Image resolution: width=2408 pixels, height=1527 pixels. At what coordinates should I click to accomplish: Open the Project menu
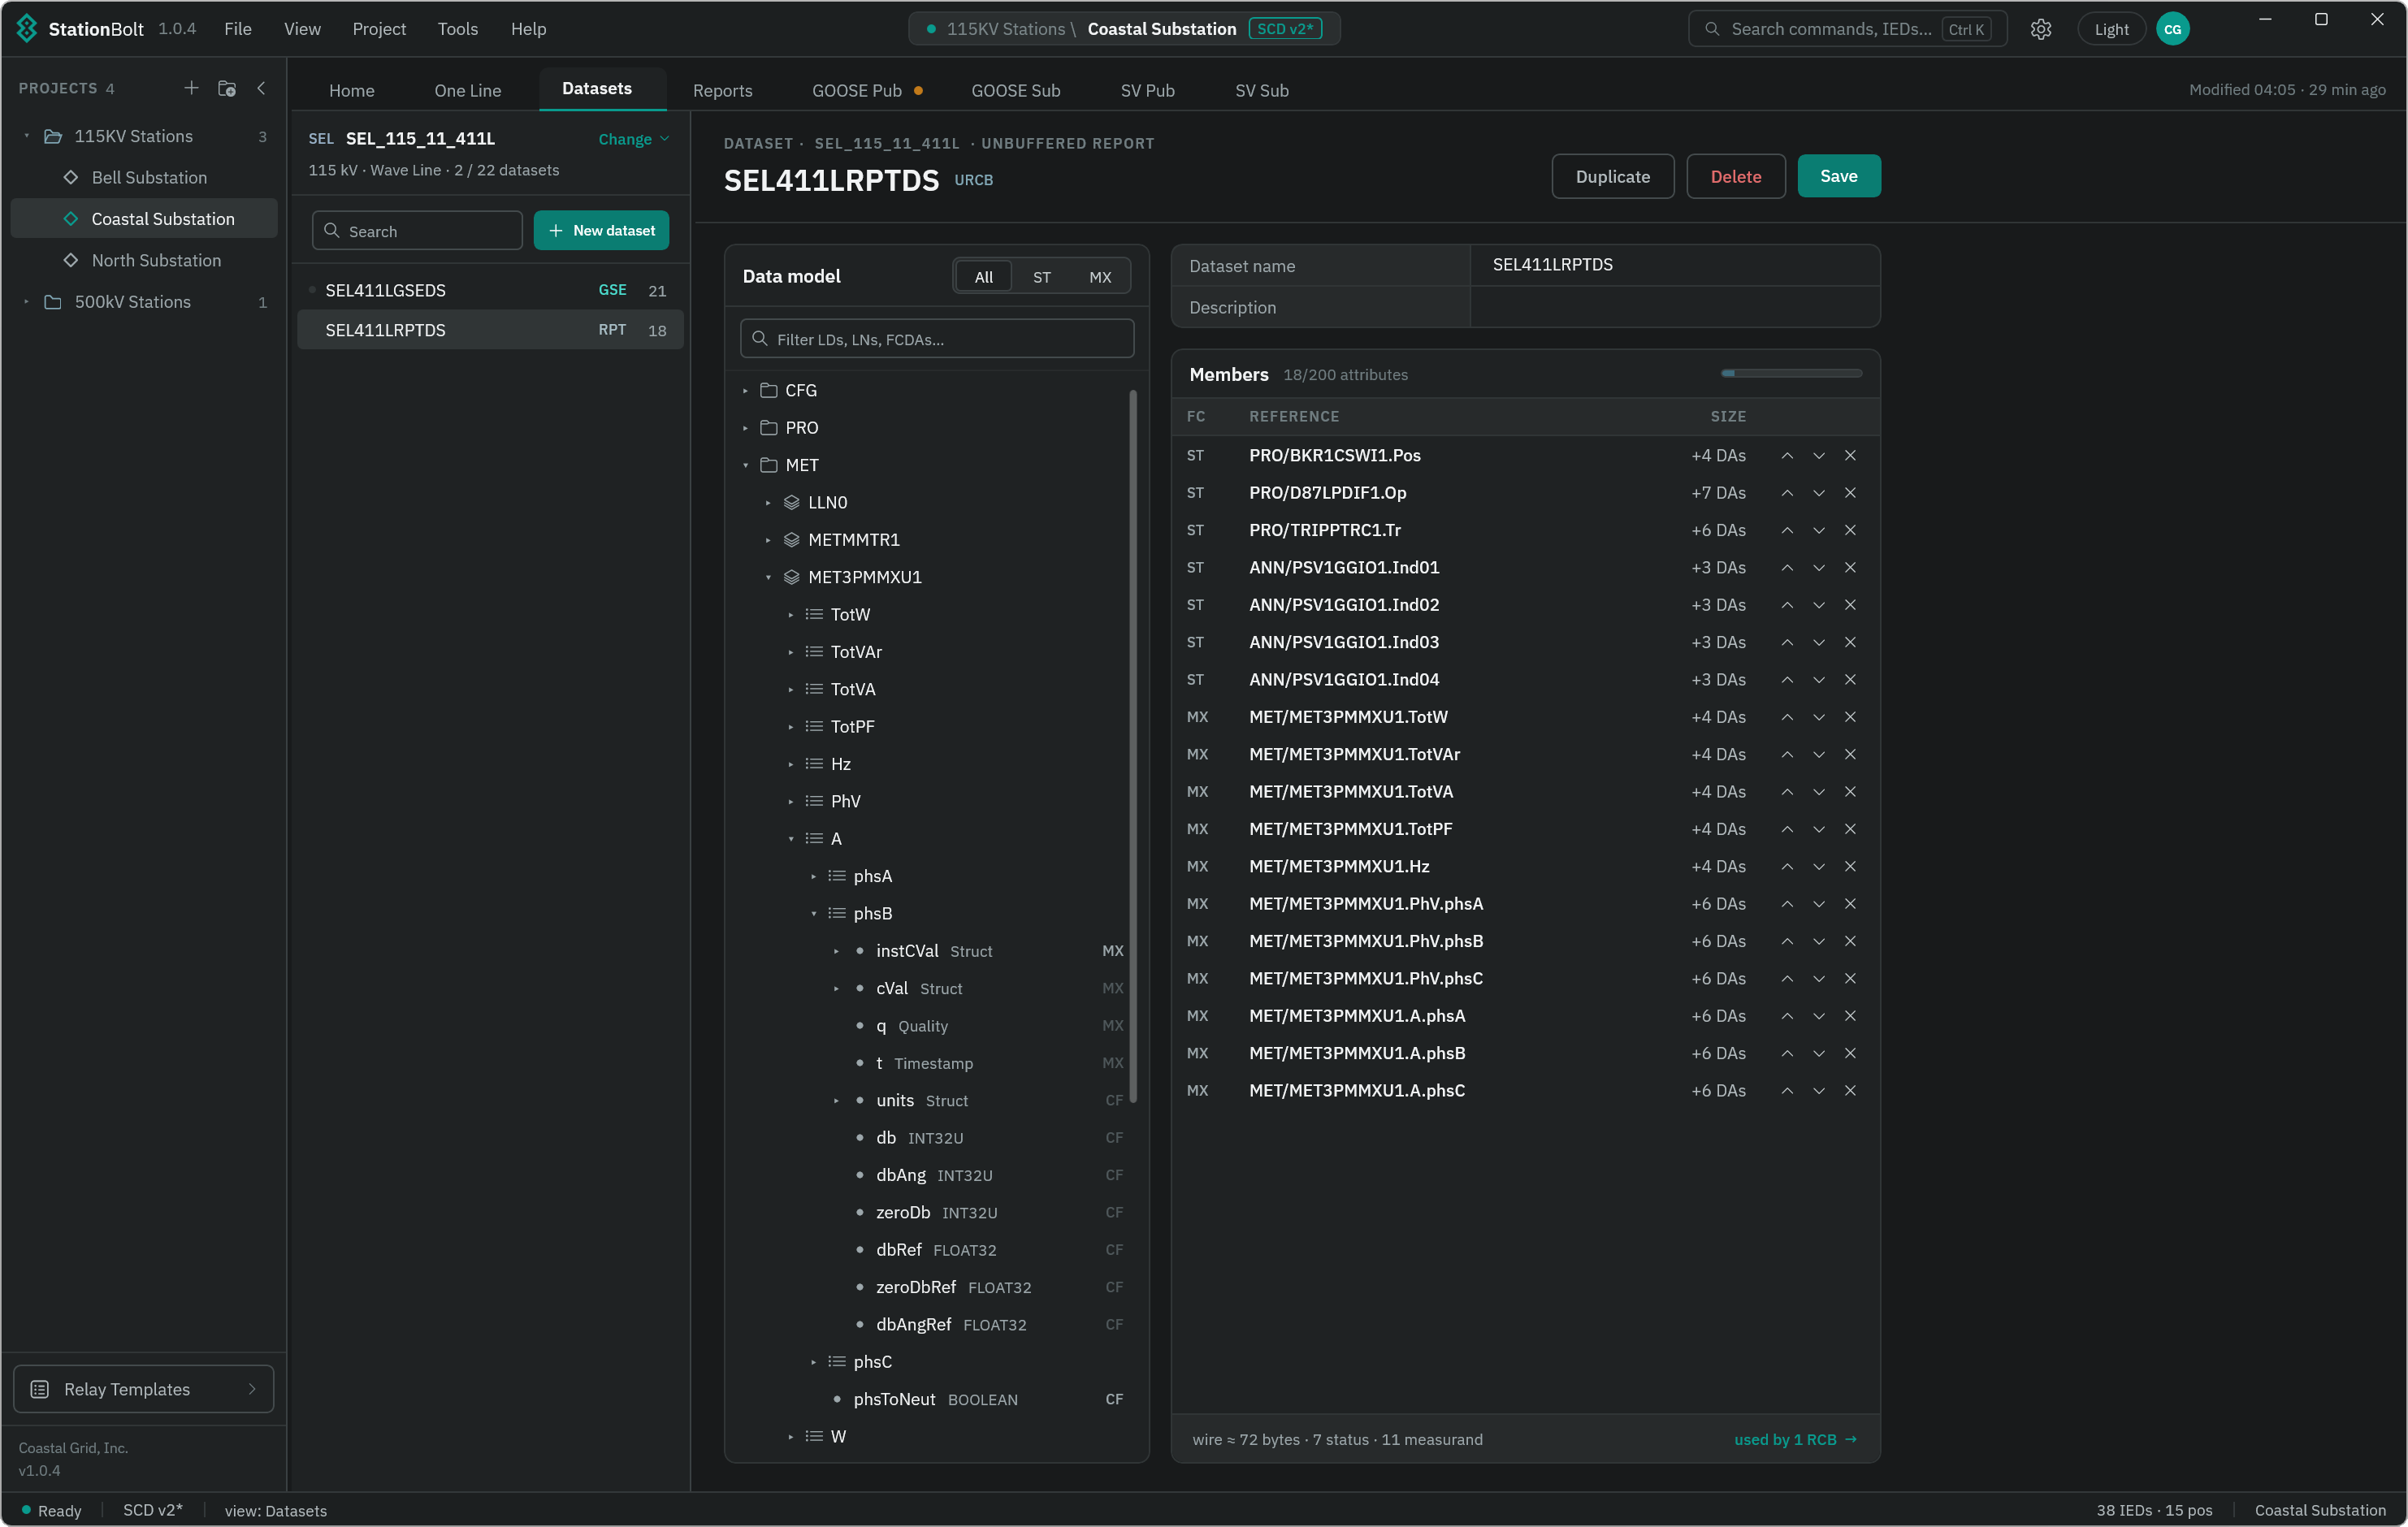[379, 29]
